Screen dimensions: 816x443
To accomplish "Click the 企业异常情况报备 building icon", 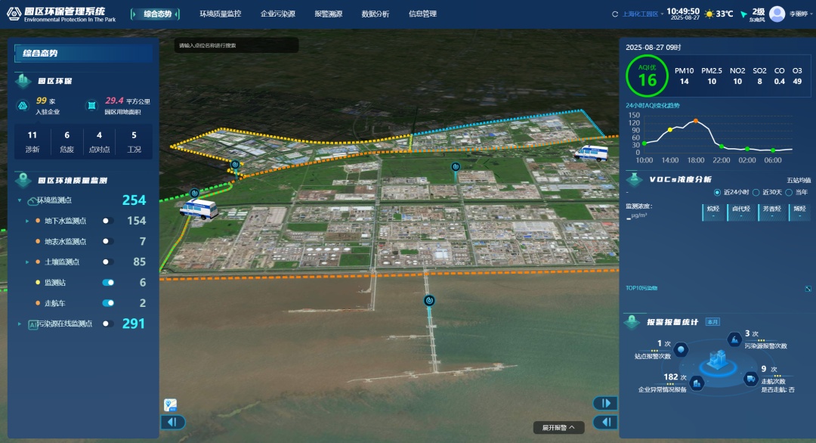I will pos(697,383).
